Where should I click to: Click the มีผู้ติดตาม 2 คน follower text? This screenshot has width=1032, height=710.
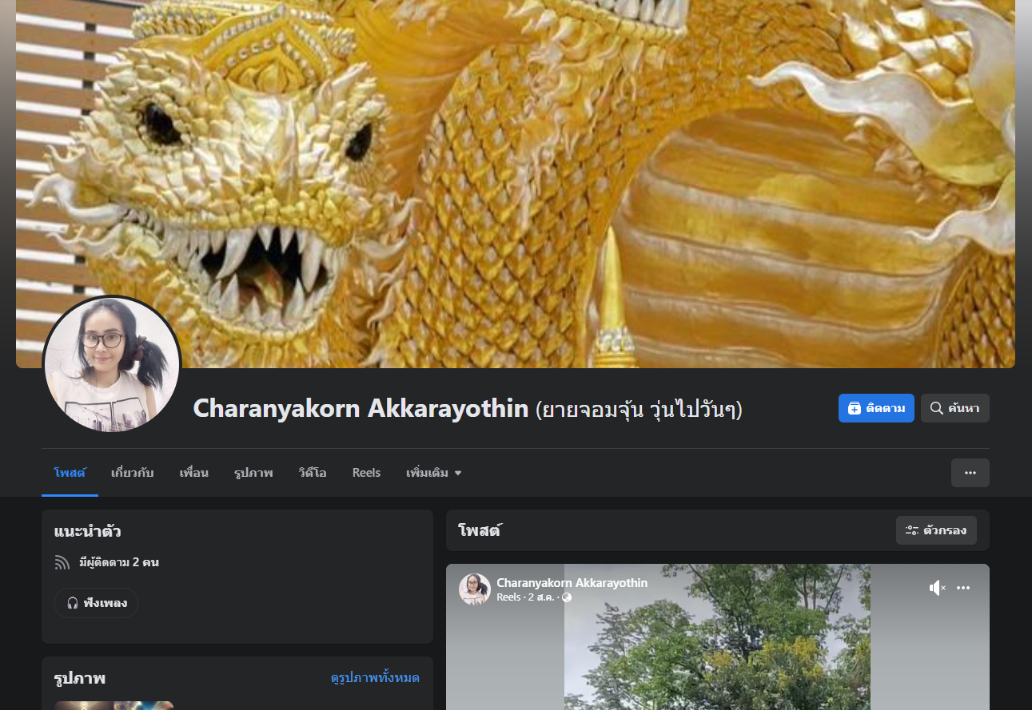[119, 562]
